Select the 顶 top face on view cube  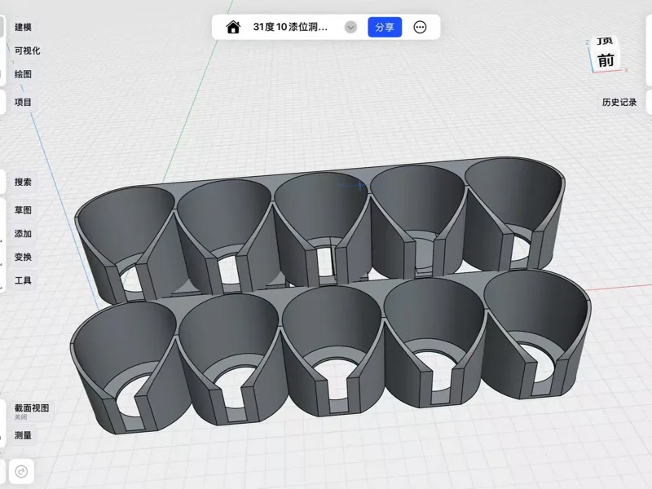pos(605,41)
